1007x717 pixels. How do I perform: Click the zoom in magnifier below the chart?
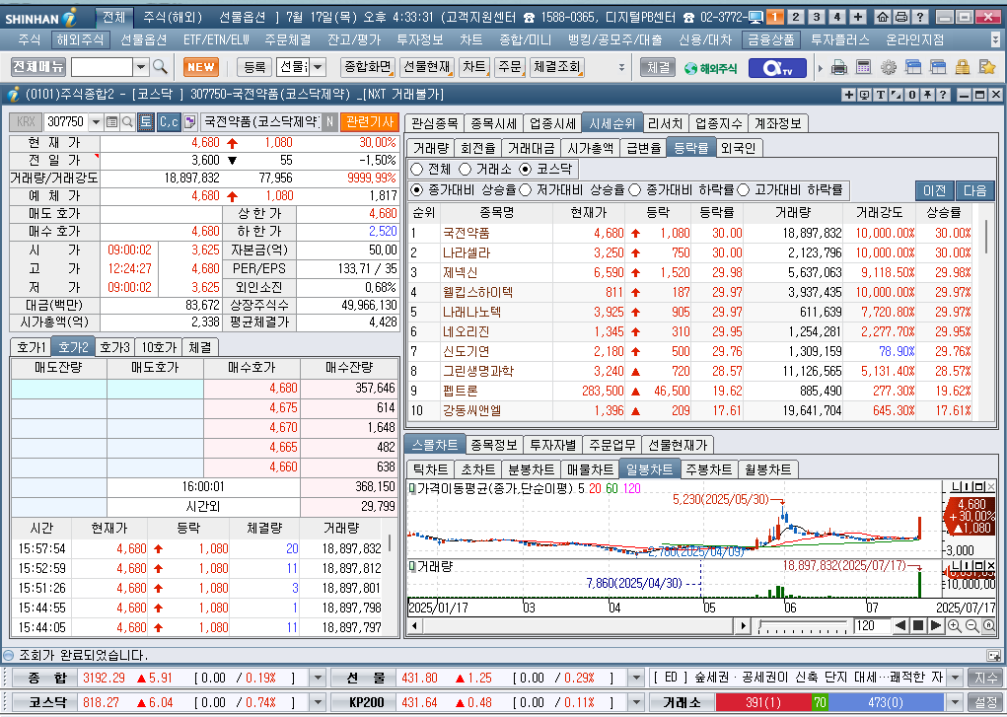[x=955, y=625]
